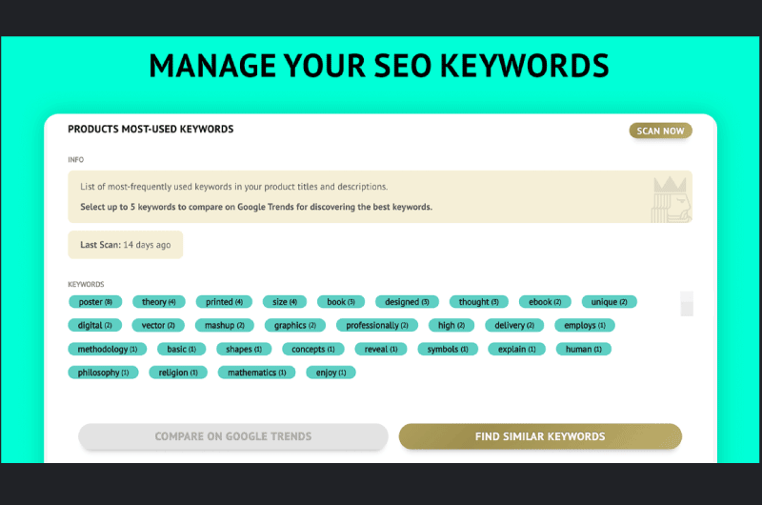Select the 'delivery' keyword tag
The width and height of the screenshot is (762, 505).
click(x=514, y=325)
